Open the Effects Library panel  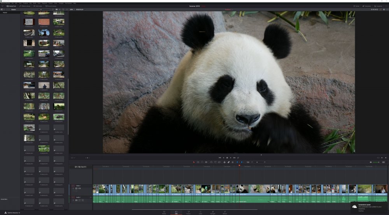pyautogui.click(x=25, y=6)
